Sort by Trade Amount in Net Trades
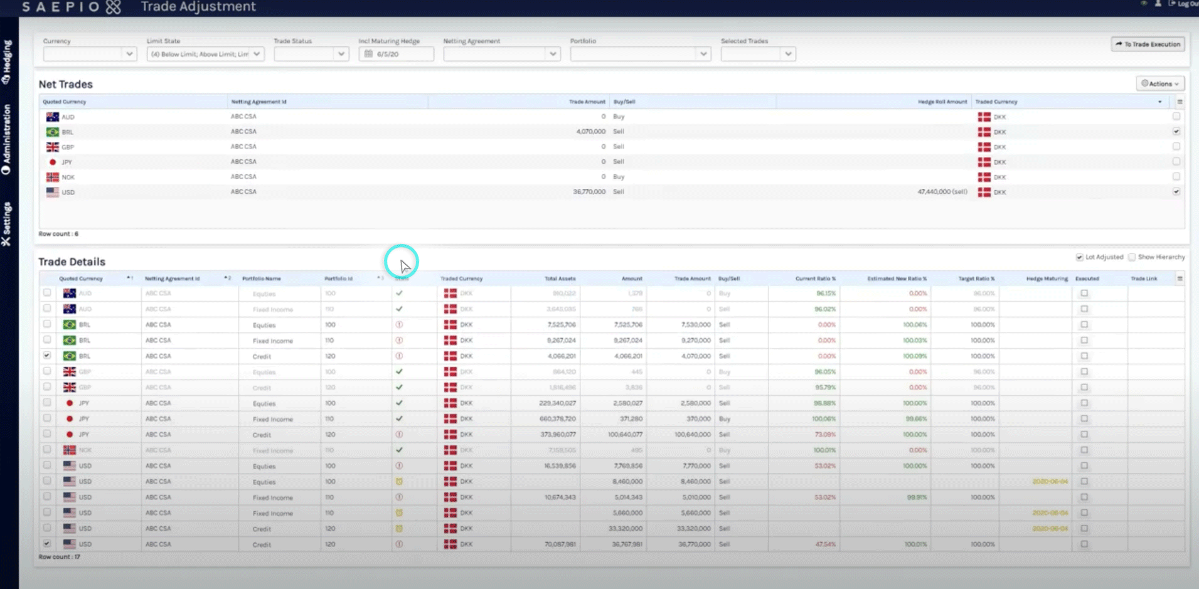 (587, 102)
